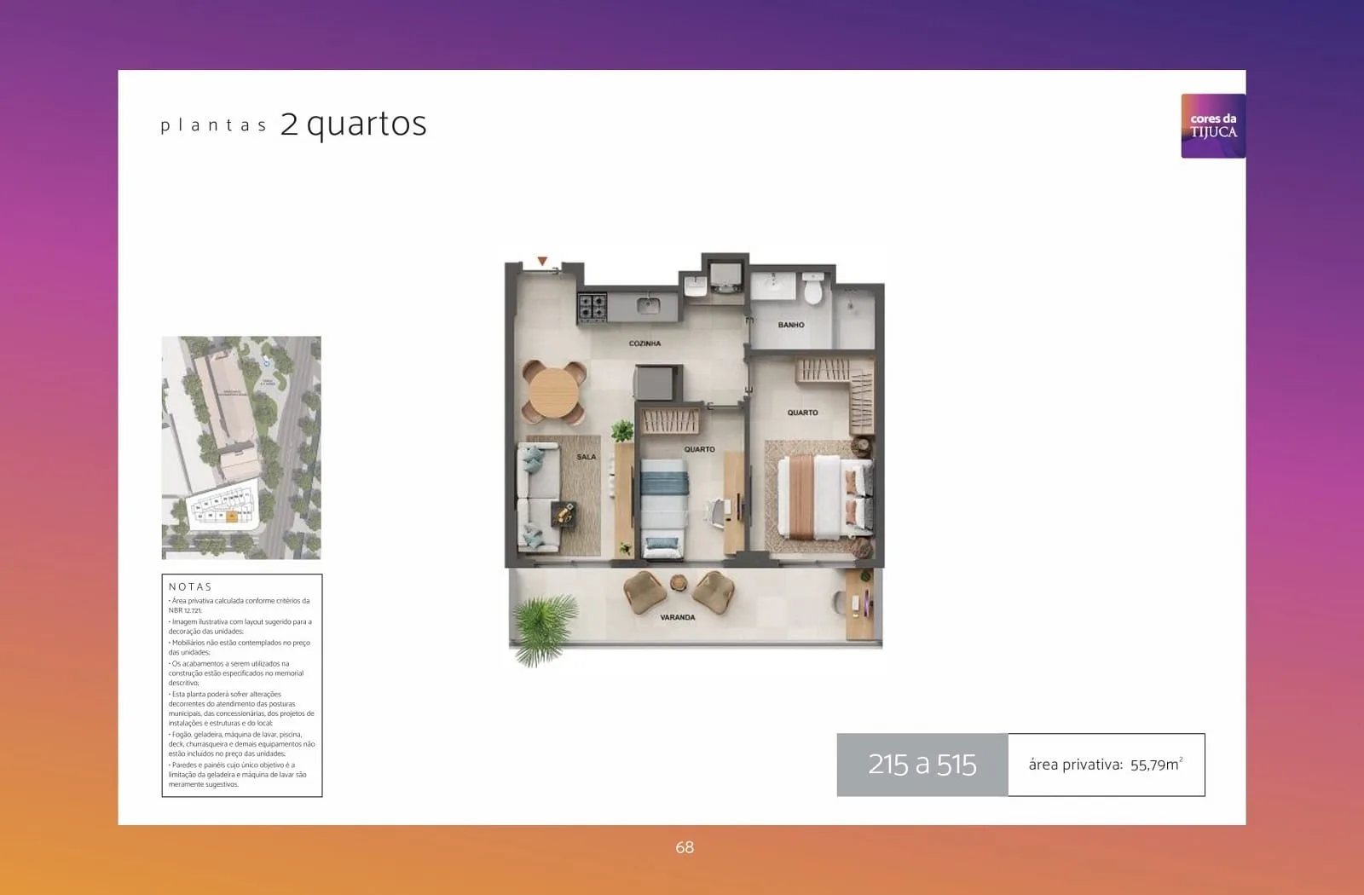The image size is (1364, 895).
Task: Click the note 'Mobiliários não estão contemplados'
Action: coord(240,647)
